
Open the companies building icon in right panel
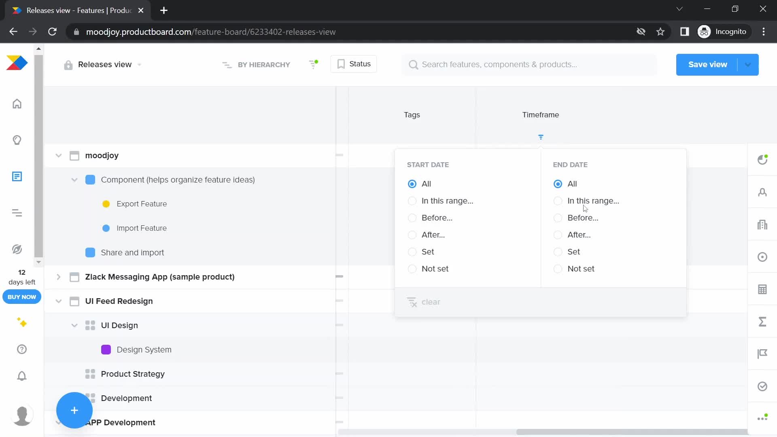click(x=762, y=225)
